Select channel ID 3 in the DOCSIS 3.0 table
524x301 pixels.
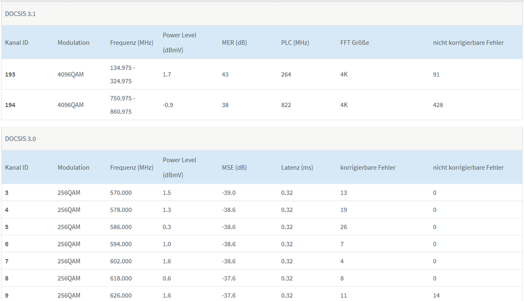(x=7, y=193)
